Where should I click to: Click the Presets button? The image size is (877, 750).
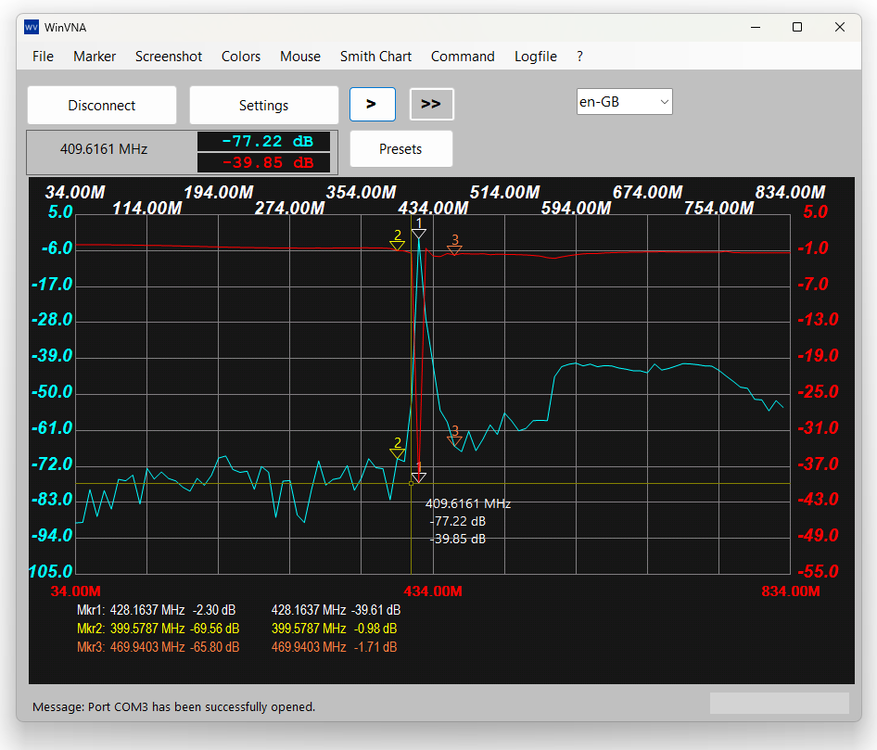click(x=400, y=149)
